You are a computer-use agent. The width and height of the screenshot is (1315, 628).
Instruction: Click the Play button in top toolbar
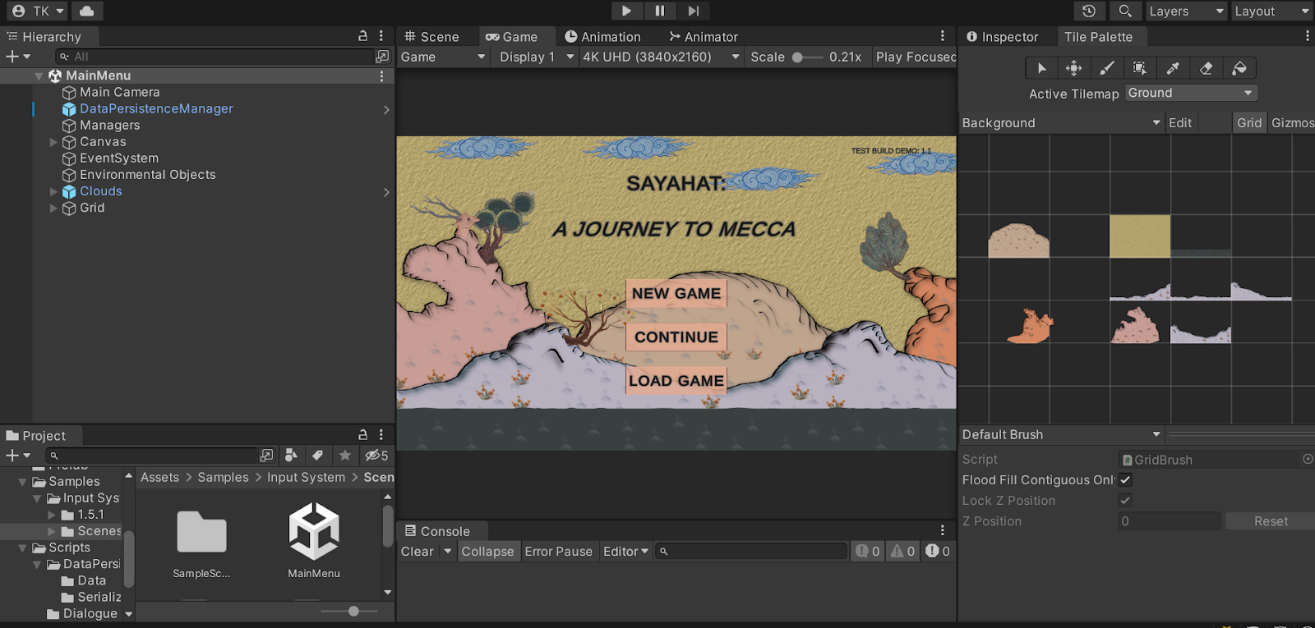[626, 11]
